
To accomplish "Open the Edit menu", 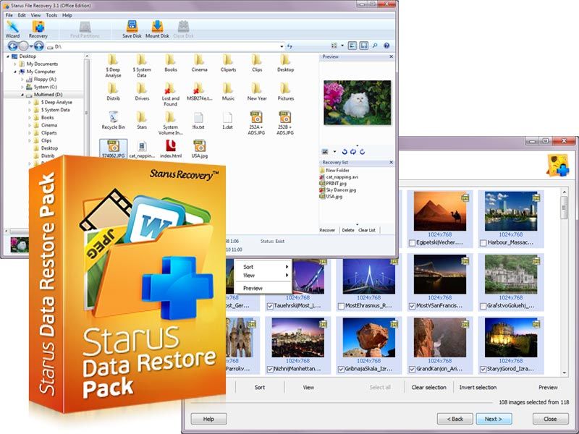I will (x=22, y=15).
